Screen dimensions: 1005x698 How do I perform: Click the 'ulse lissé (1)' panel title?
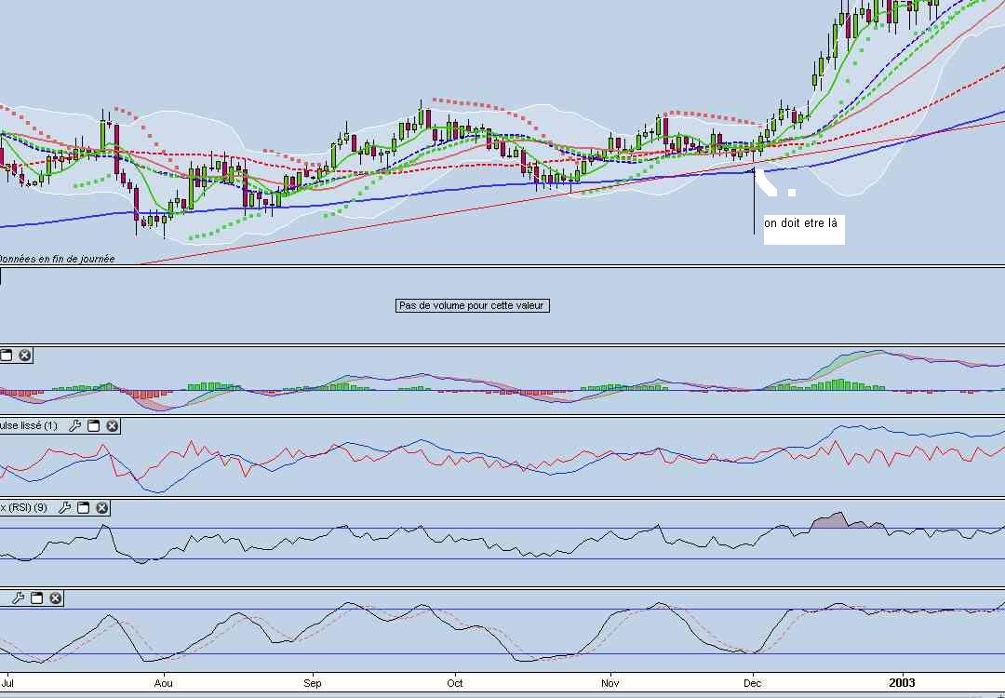29,426
